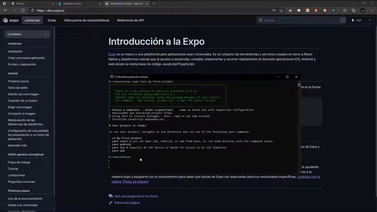
Task: Click the Expo link in the intro paragraph
Action: click(112, 54)
